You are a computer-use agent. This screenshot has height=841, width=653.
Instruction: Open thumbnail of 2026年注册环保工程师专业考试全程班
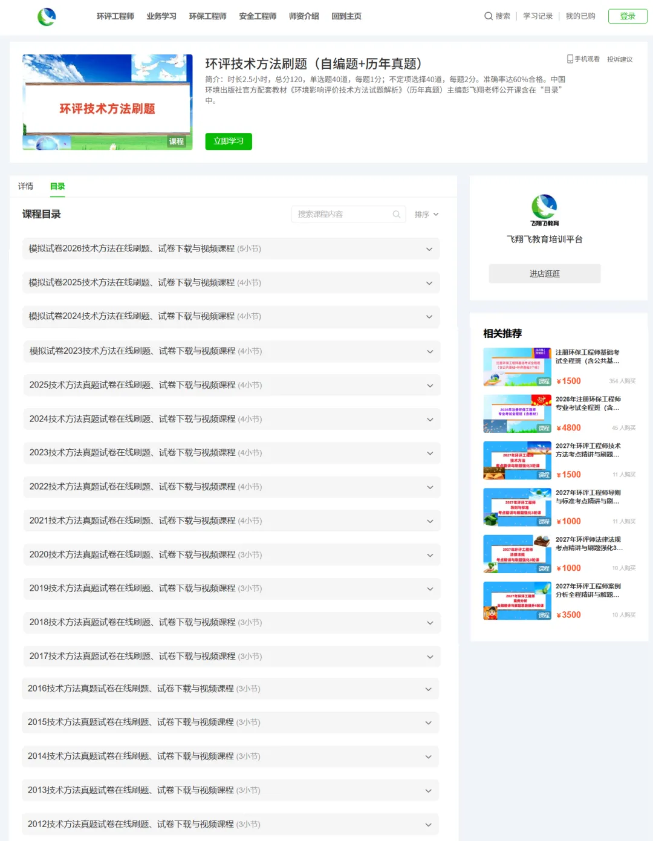click(517, 414)
